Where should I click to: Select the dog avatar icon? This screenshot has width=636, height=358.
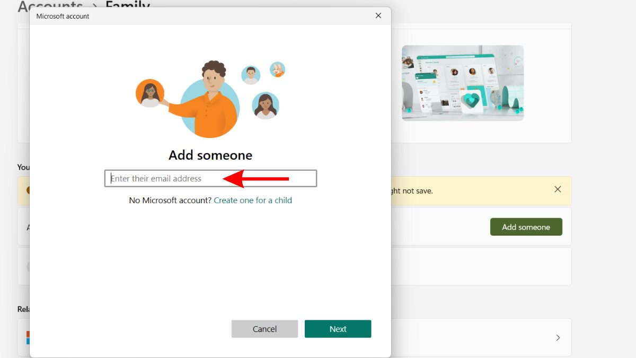277,69
